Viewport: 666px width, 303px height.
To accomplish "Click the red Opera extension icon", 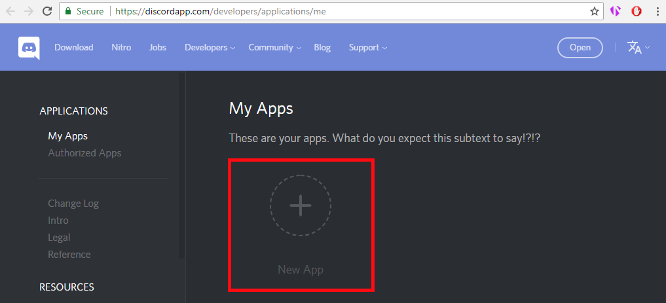I will coord(637,12).
